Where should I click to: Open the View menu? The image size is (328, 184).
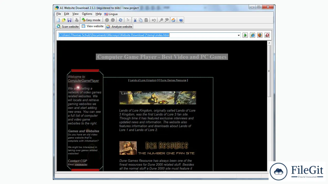tap(75, 14)
